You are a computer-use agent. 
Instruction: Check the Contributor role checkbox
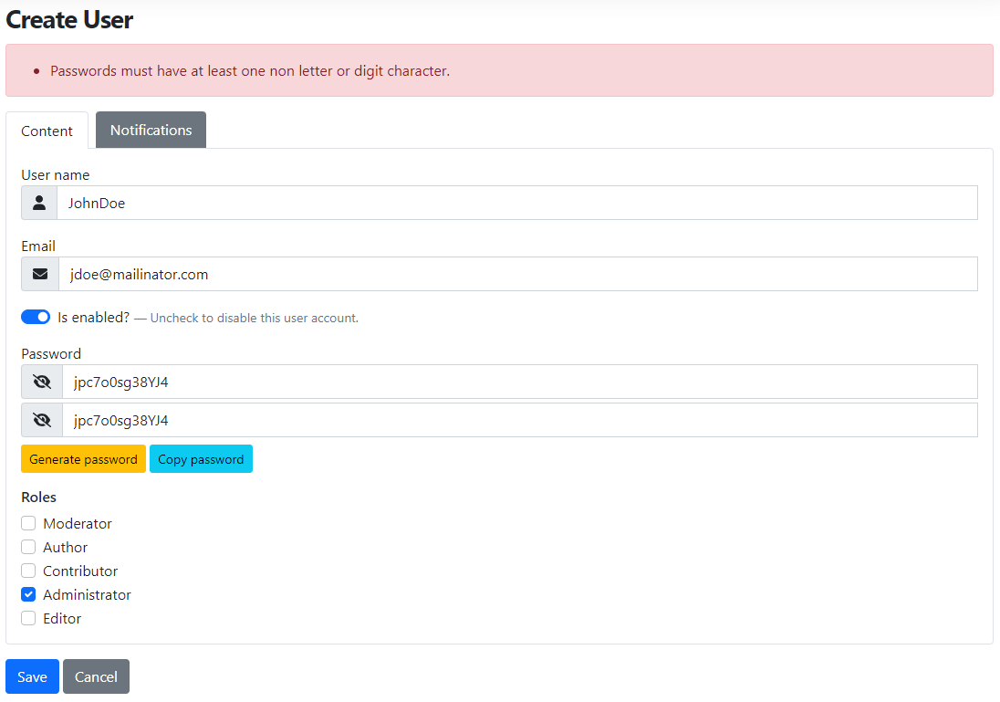click(x=28, y=571)
